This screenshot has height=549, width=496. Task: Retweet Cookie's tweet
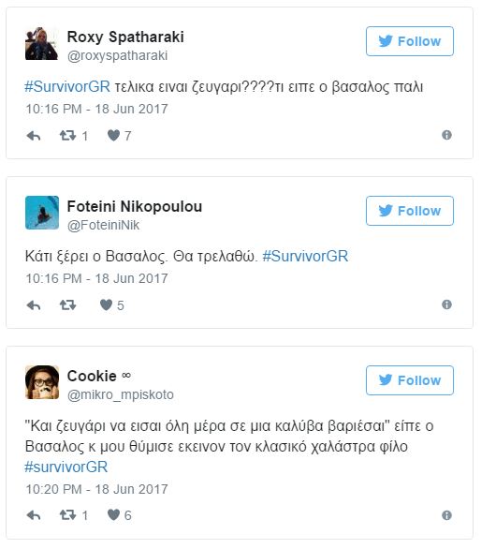[x=67, y=515]
